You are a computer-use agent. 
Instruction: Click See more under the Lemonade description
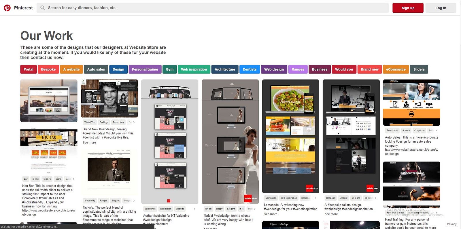click(271, 214)
